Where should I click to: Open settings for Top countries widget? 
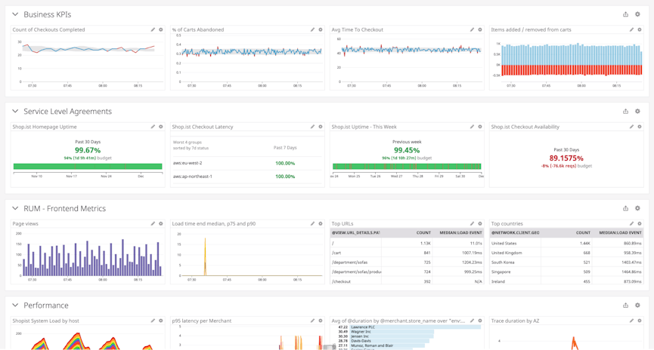coord(640,224)
